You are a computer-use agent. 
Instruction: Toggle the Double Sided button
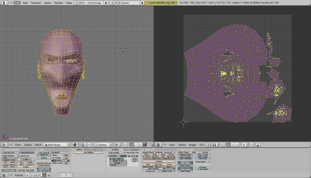44,169
